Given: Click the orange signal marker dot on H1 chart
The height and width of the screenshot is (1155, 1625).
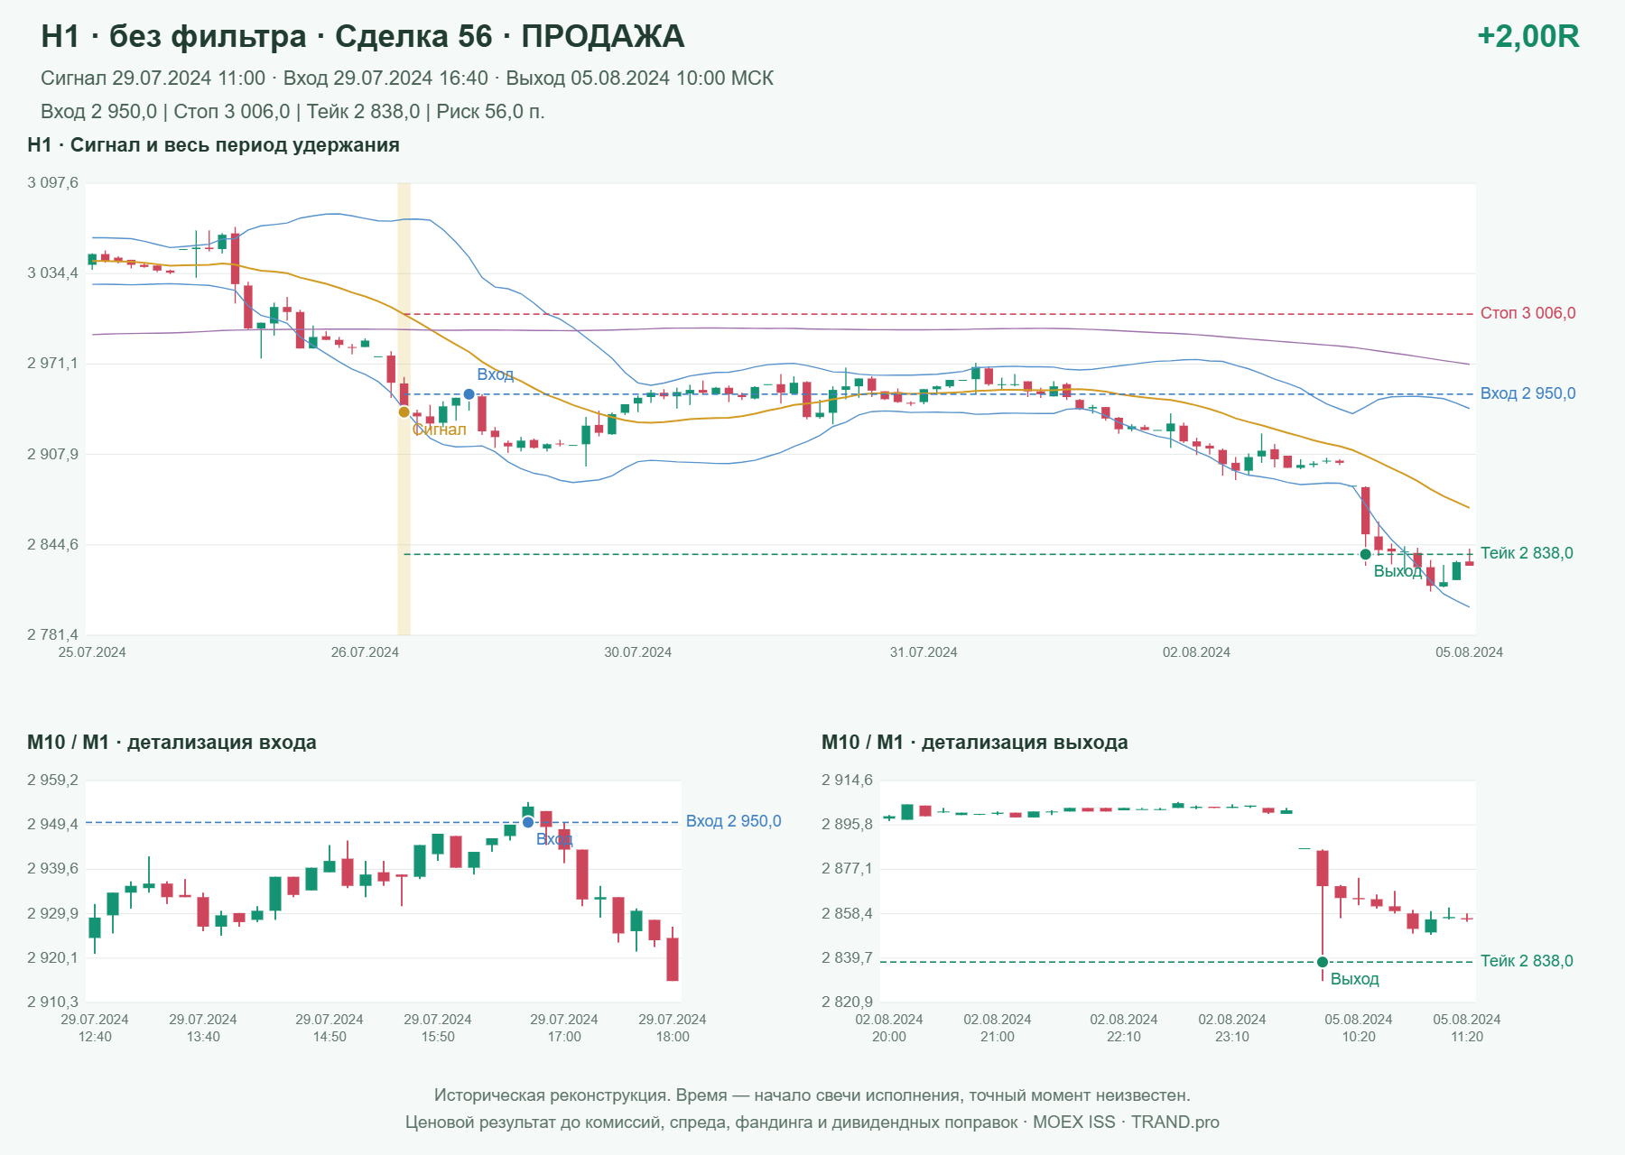Looking at the screenshot, I should (x=404, y=411).
